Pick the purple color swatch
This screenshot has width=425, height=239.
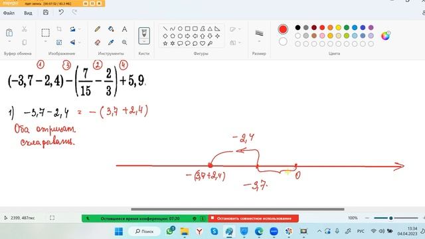point(371,27)
